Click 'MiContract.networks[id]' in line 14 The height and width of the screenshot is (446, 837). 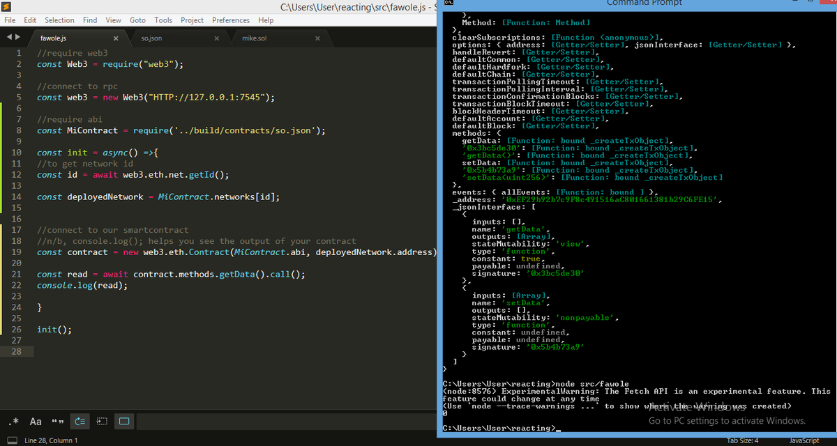coord(217,197)
